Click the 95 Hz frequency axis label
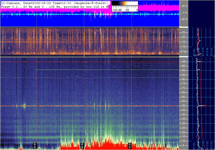The width and height of the screenshot is (215, 150). [183, 66]
